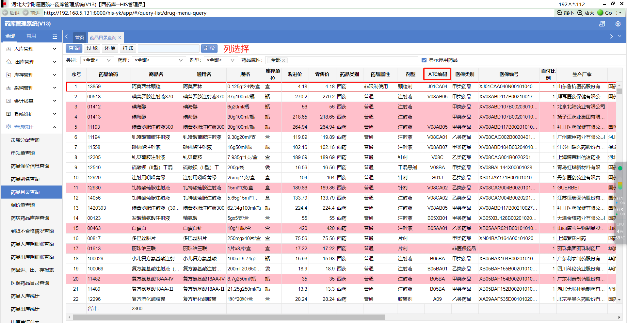627x323 pixels.
Task: Open the 剂型 dropdown
Action: coord(220,60)
